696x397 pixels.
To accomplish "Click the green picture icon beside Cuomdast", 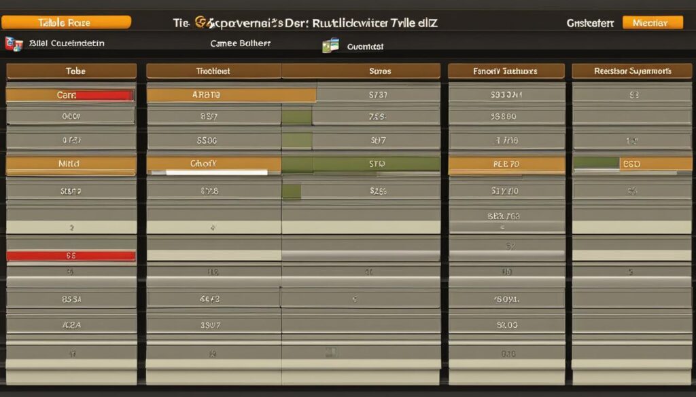I will (x=331, y=45).
